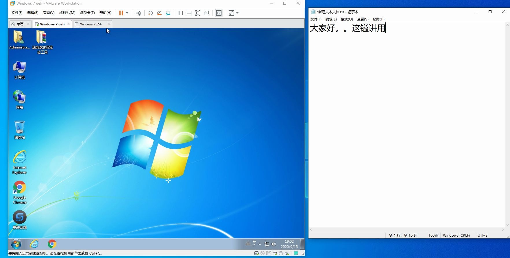
Task: Click the UTF-8 encoding label in Notepad
Action: [x=482, y=235]
